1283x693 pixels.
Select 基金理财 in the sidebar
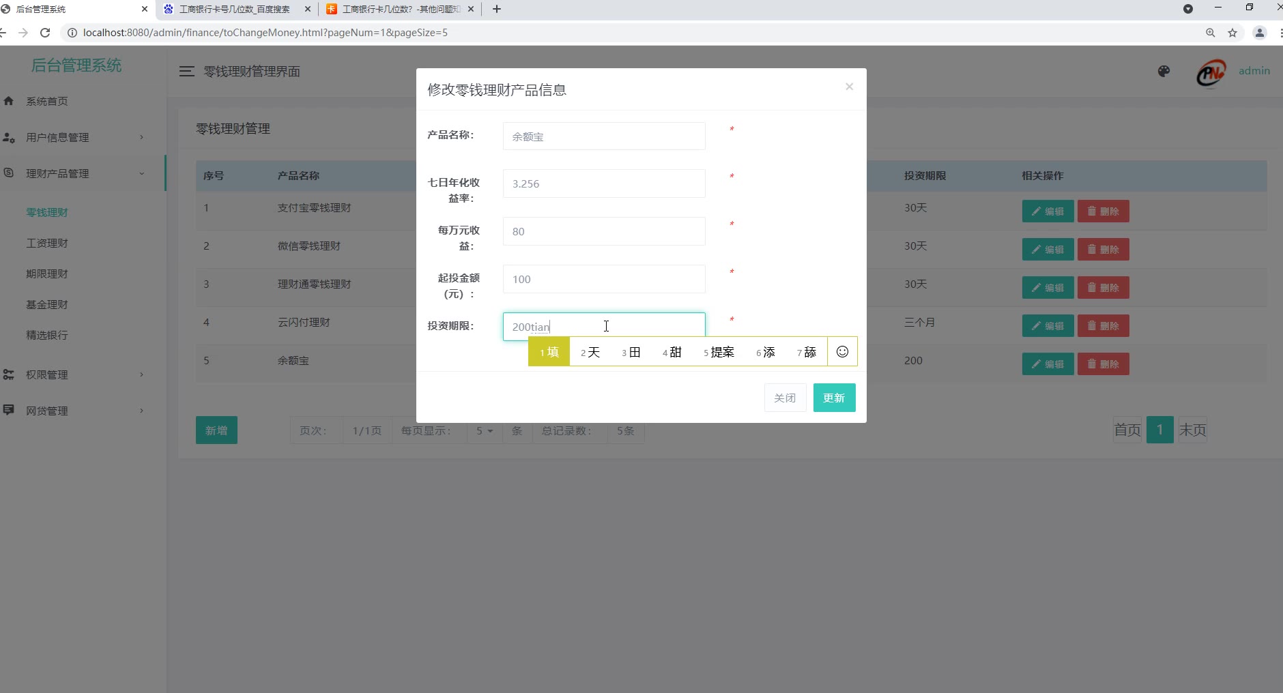[47, 304]
